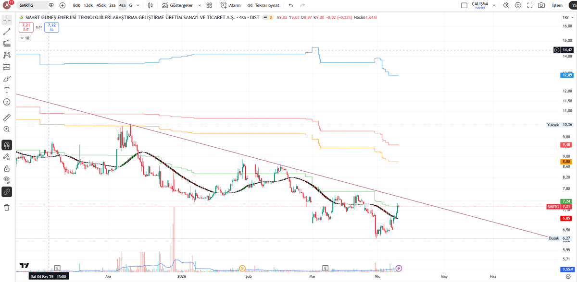Toggle the drawing sync link icon

[7, 192]
